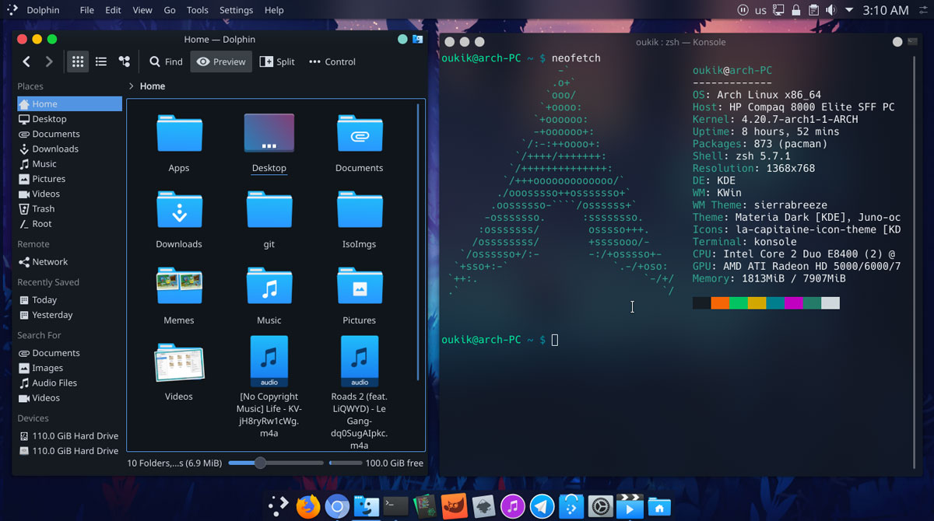Select the Desktop folder icon in file view

point(269,134)
